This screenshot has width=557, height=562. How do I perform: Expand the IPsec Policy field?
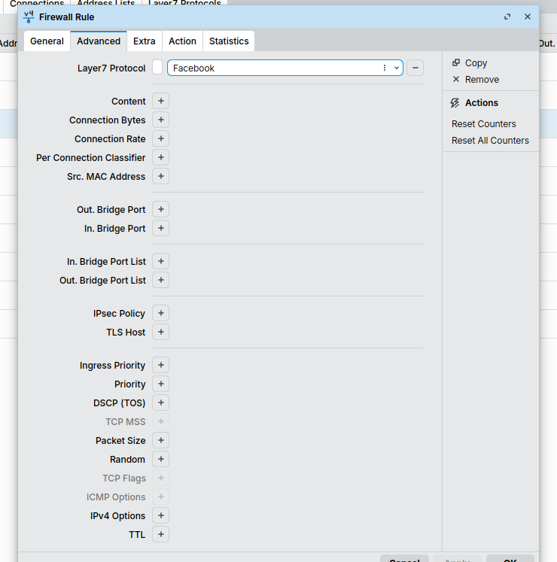point(160,313)
